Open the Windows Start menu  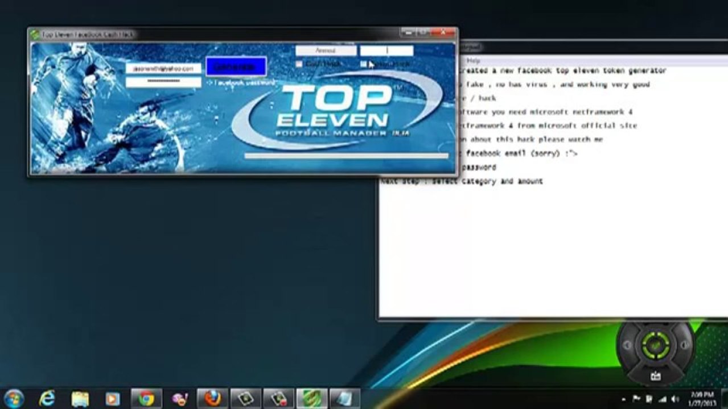pos(14,398)
